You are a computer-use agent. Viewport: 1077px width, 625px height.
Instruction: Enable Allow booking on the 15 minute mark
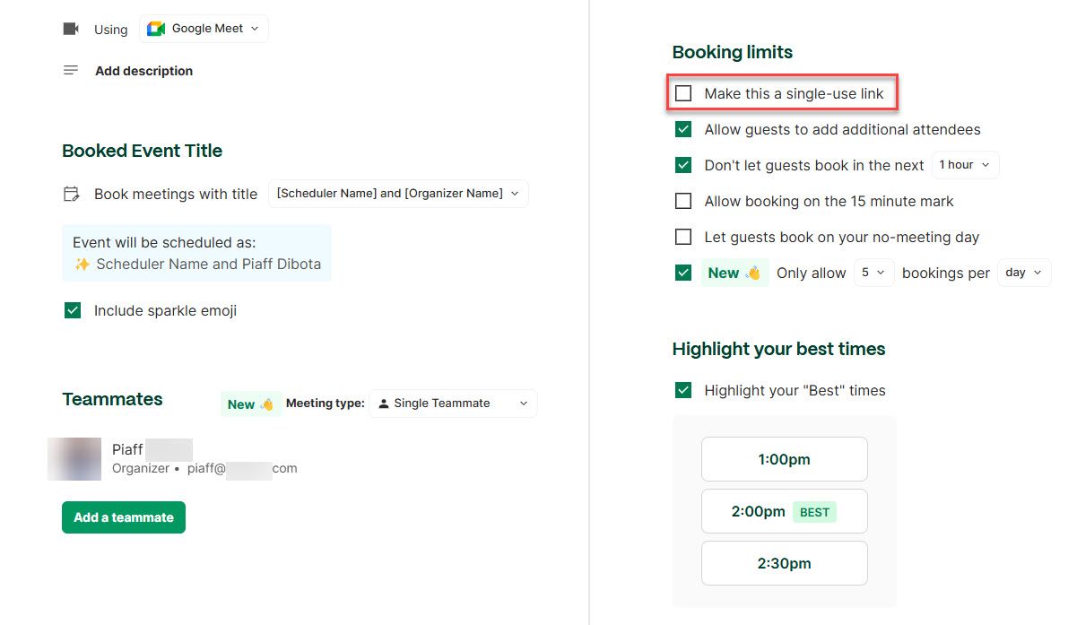[683, 201]
